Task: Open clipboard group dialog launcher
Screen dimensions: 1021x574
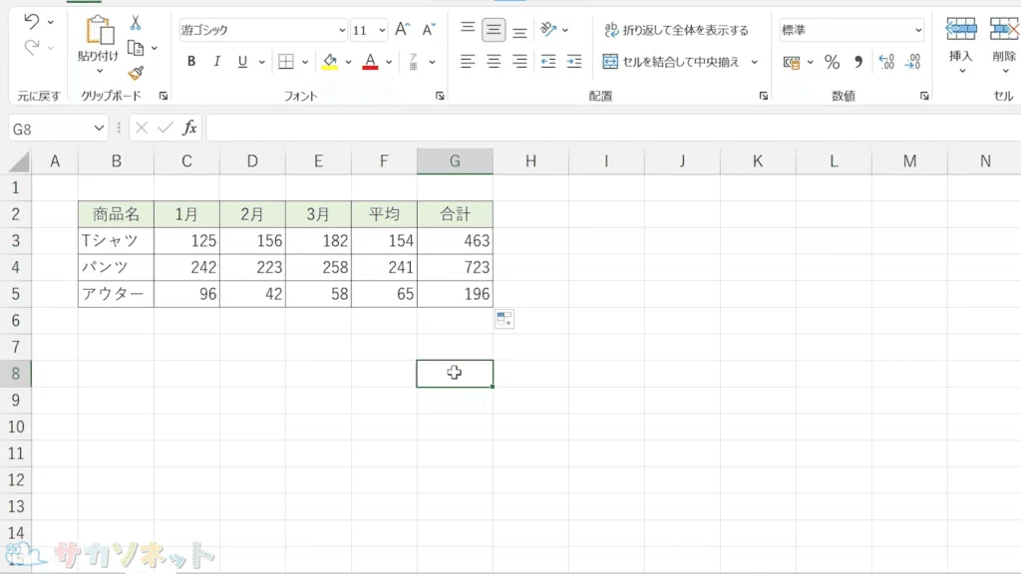Action: 164,96
